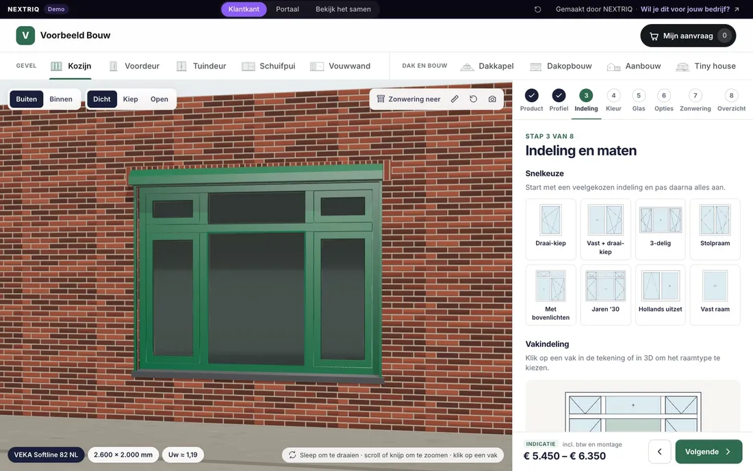This screenshot has height=471, width=753.
Task: Click the 2.600 × 2.000 mm size badge
Action: pyautogui.click(x=123, y=455)
